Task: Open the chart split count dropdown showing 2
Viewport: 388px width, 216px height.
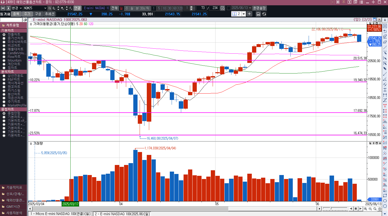Action: (244, 14)
